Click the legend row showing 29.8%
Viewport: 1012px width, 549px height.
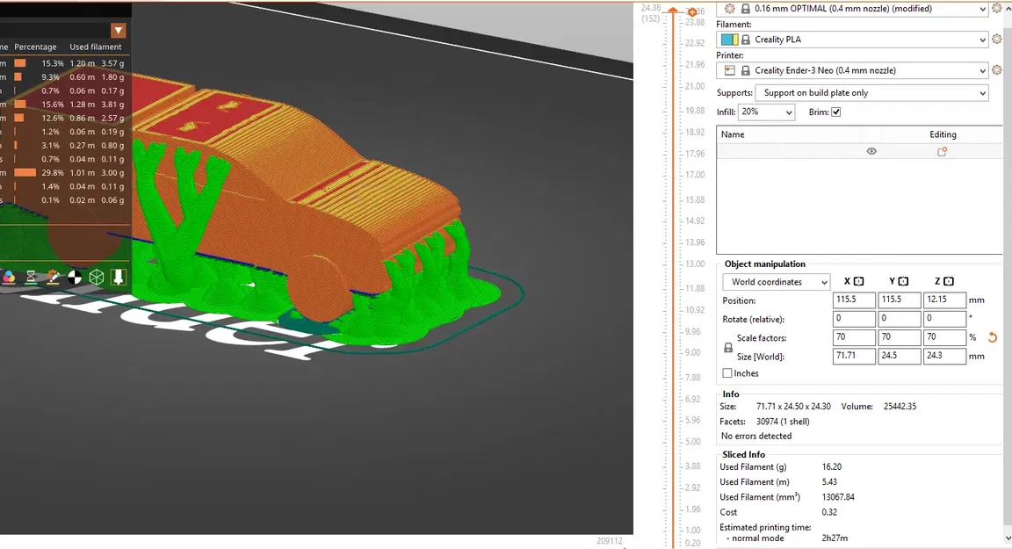(x=62, y=173)
